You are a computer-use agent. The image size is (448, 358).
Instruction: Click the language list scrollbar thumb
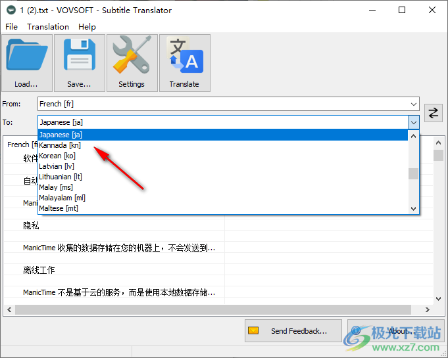[413, 173]
